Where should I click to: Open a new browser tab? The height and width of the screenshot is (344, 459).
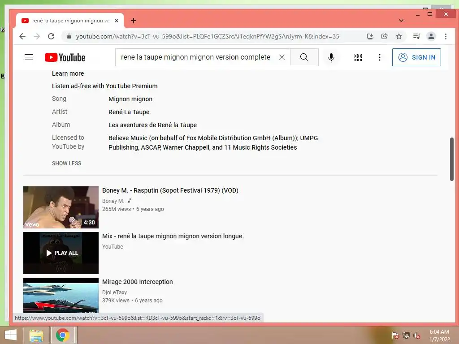(x=134, y=21)
